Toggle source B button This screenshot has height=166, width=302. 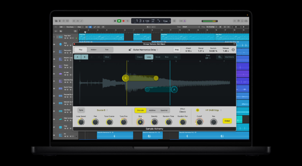pos(85,57)
